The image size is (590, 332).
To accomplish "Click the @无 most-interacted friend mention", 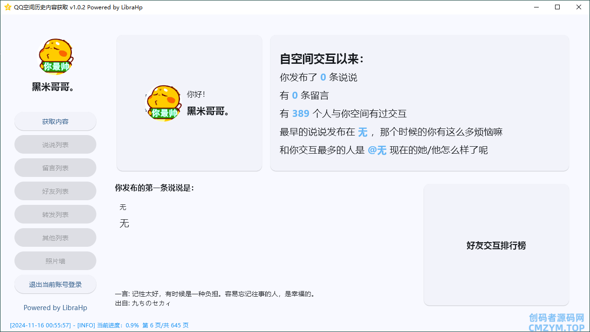I will pyautogui.click(x=377, y=150).
